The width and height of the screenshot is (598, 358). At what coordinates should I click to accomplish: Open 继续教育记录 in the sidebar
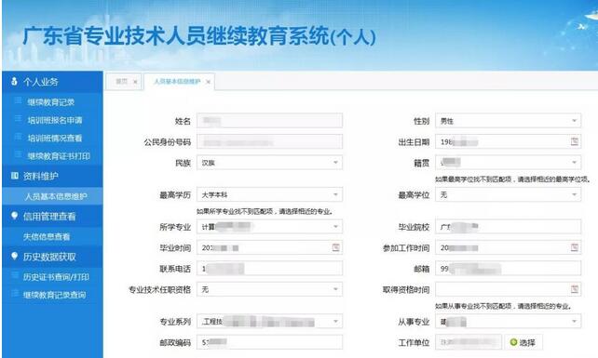50,102
